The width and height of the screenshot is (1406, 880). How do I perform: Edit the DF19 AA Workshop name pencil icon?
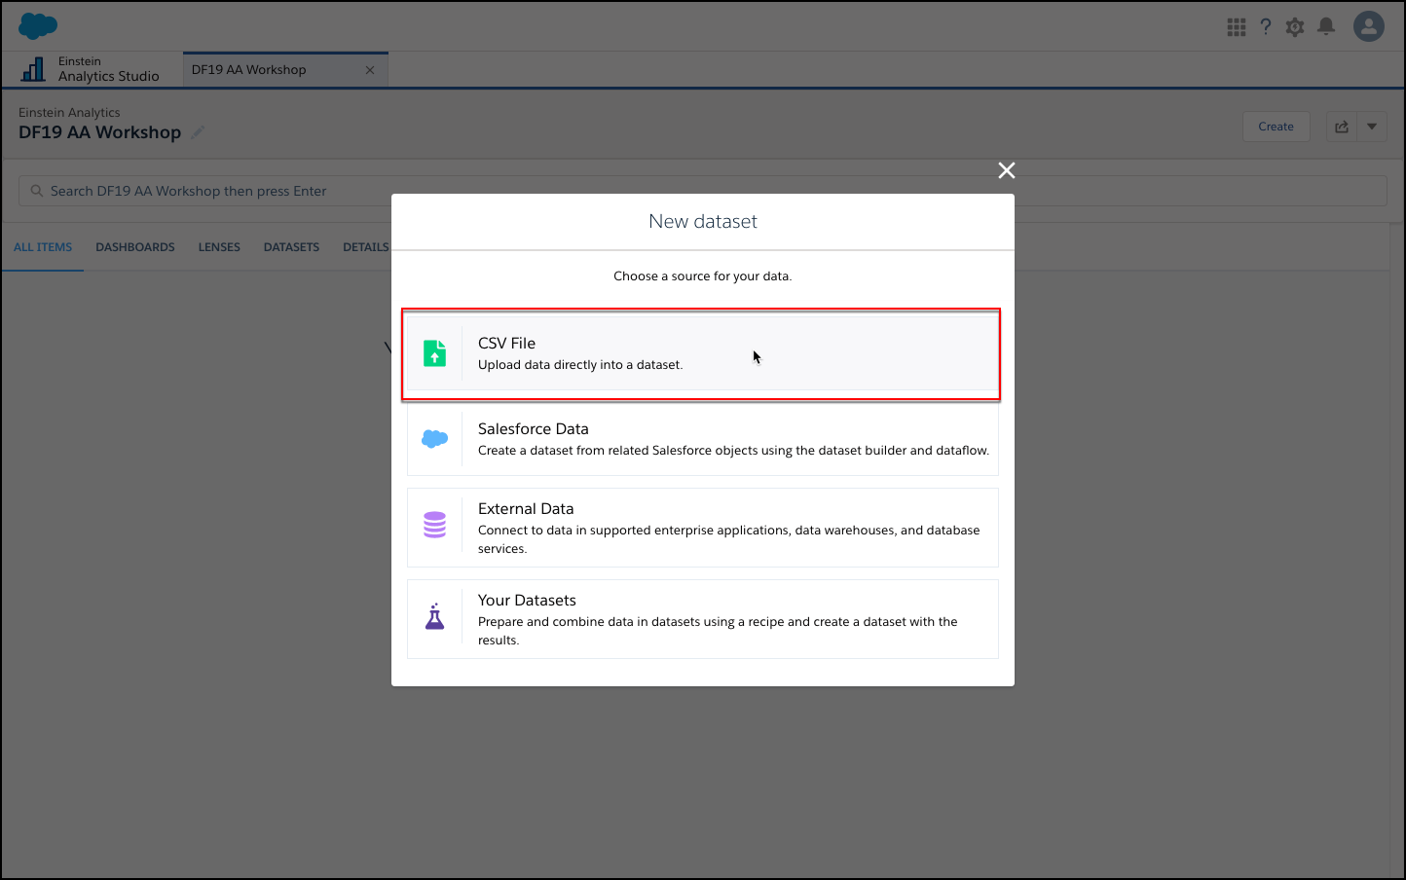(198, 132)
